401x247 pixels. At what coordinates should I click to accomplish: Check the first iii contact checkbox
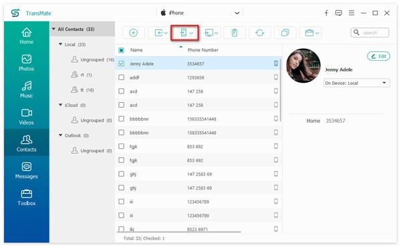click(121, 202)
